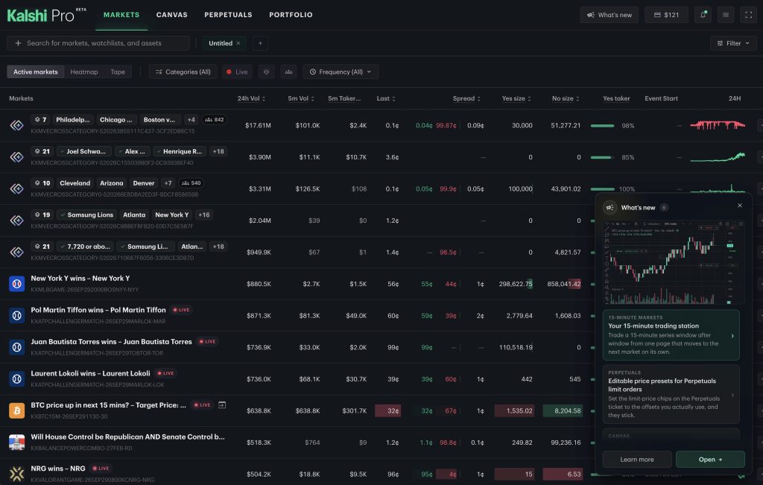Open the $121 balance button

[x=666, y=15]
